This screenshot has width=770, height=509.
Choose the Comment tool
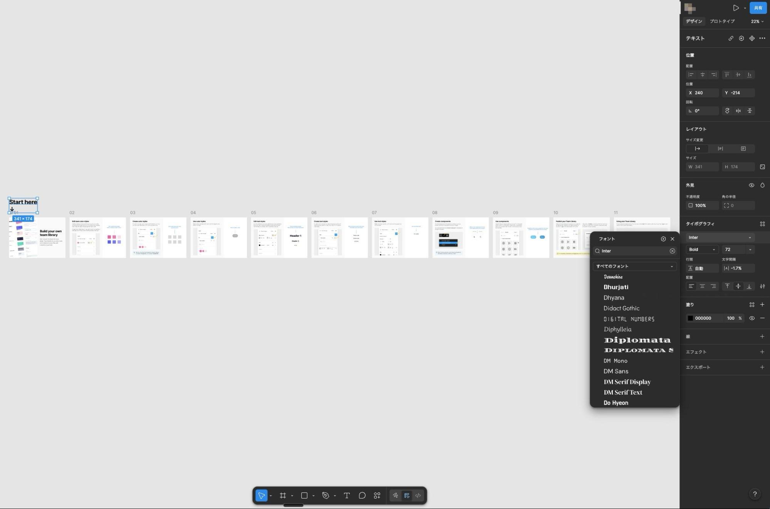point(362,496)
